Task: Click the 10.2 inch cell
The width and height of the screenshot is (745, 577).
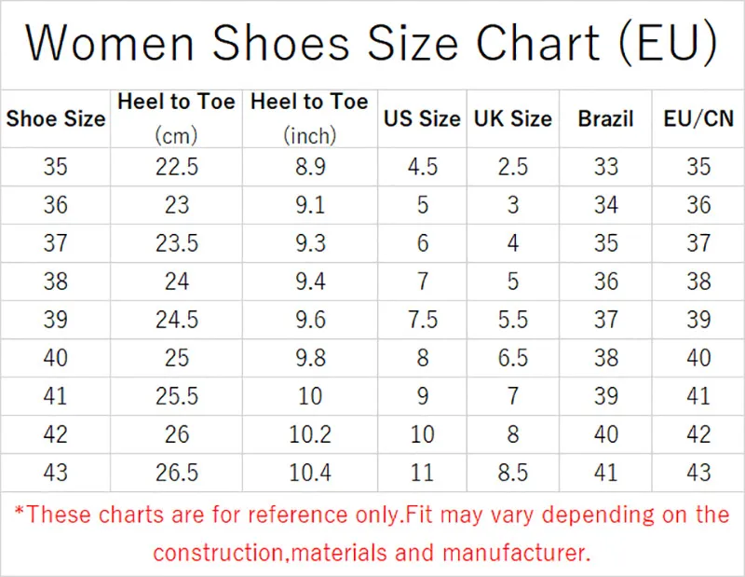Action: point(309,434)
